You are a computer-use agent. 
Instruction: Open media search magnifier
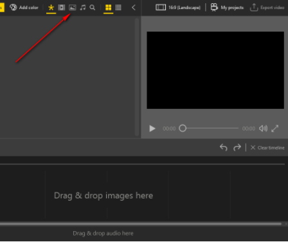pyautogui.click(x=93, y=8)
